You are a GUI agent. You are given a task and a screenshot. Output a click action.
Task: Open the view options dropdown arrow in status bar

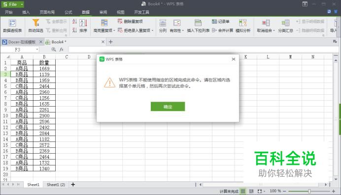tap(264, 191)
